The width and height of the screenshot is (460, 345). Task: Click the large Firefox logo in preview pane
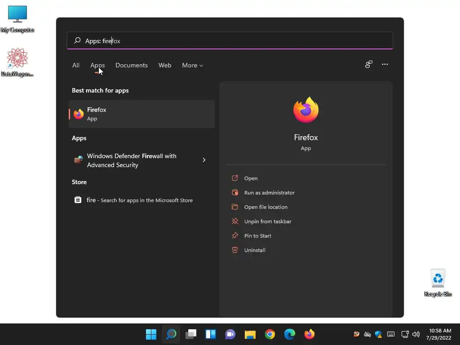[x=305, y=110]
